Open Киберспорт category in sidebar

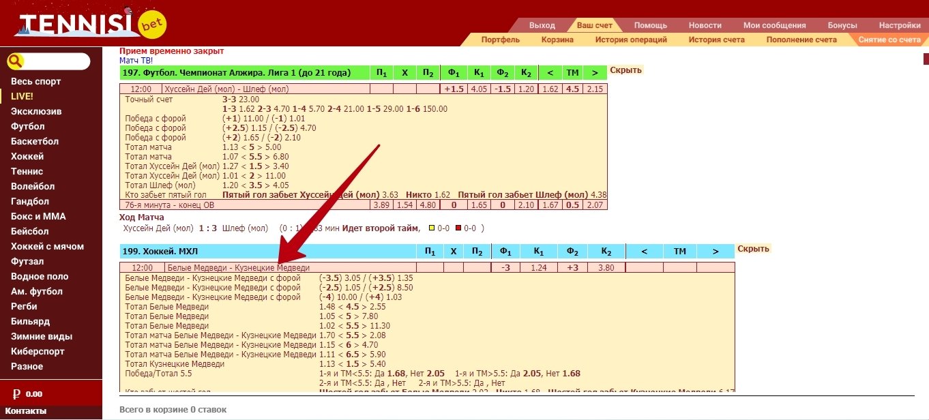38,351
